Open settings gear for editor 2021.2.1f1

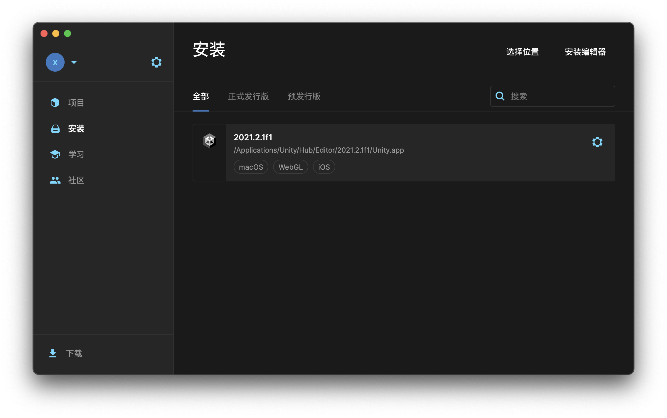click(x=597, y=142)
